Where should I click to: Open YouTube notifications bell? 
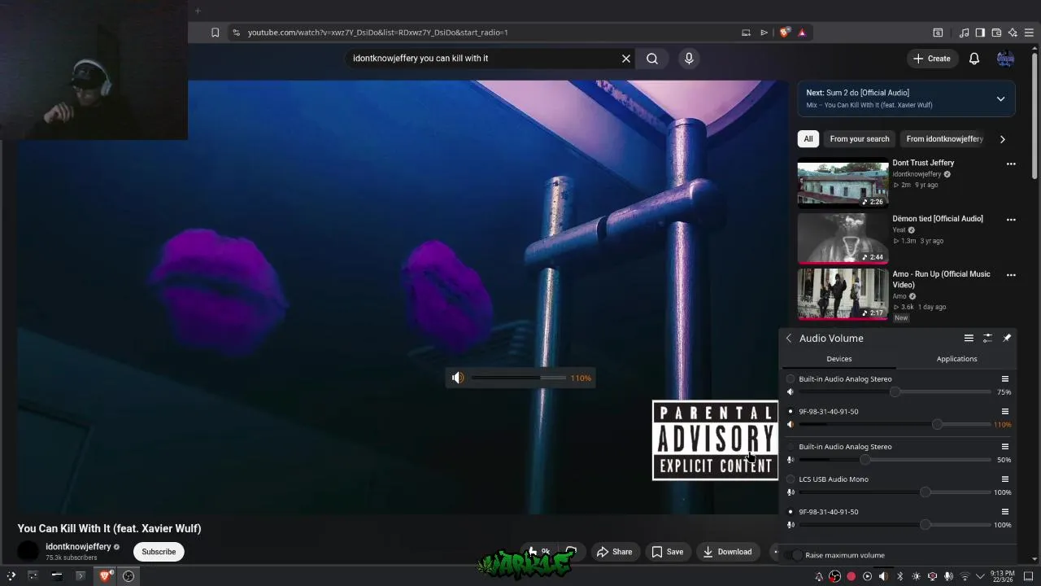[x=974, y=59]
